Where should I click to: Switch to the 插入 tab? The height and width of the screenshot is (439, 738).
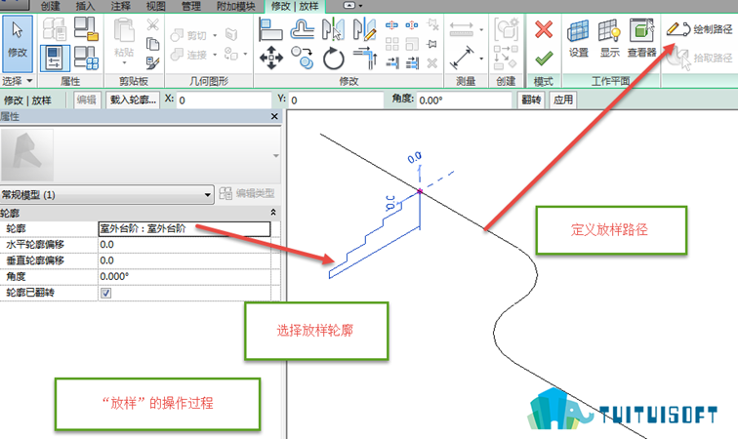(85, 6)
